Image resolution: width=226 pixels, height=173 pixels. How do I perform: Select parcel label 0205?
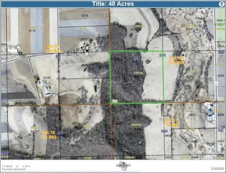(x=221, y=75)
